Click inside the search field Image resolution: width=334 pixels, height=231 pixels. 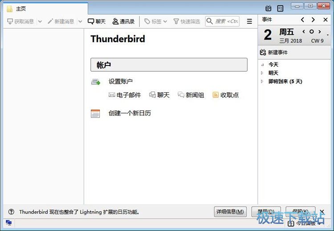coord(222,21)
